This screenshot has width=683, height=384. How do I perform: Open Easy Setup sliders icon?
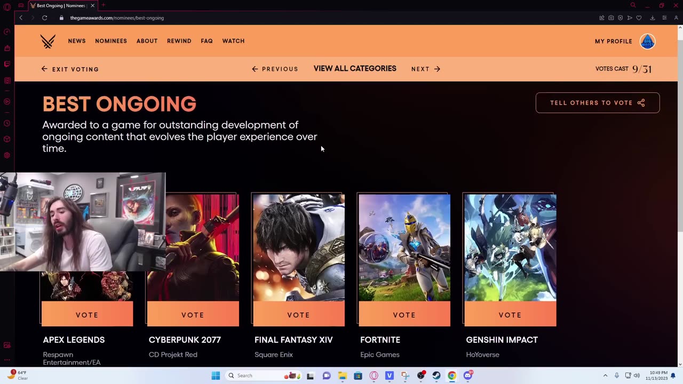click(x=664, y=18)
